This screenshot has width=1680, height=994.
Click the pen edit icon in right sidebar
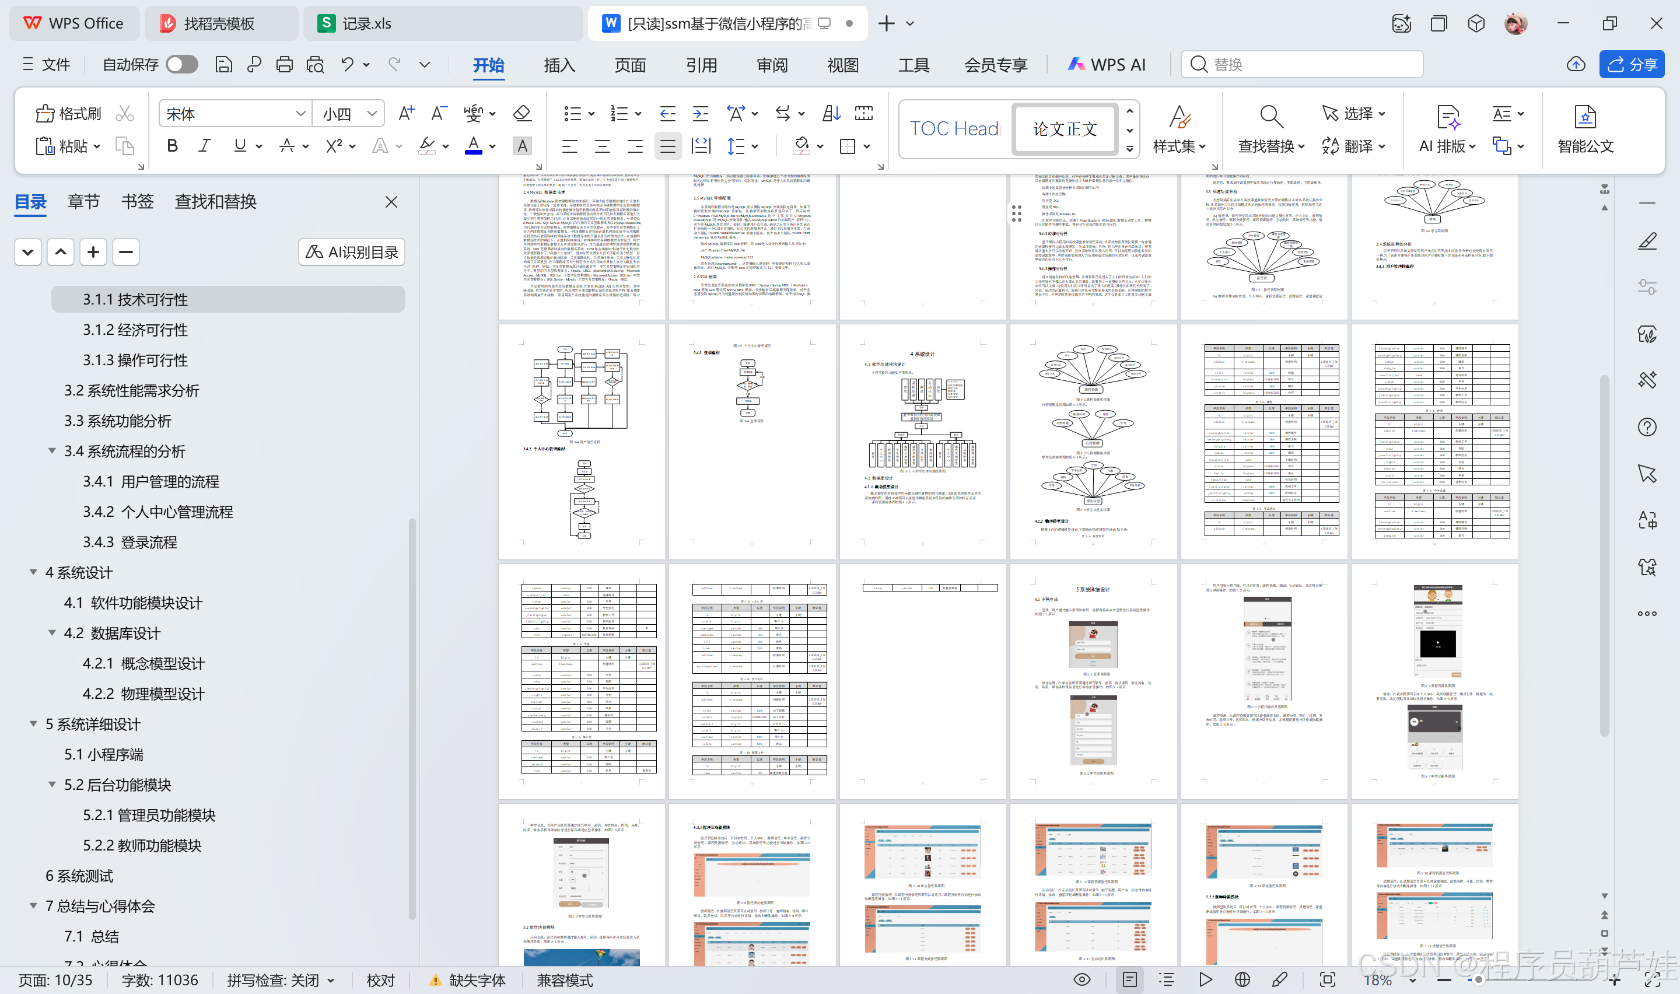1647,240
